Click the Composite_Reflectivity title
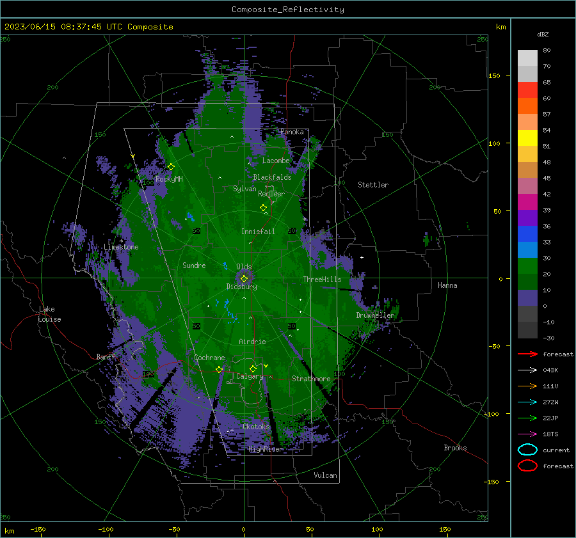The image size is (576, 538). click(288, 10)
